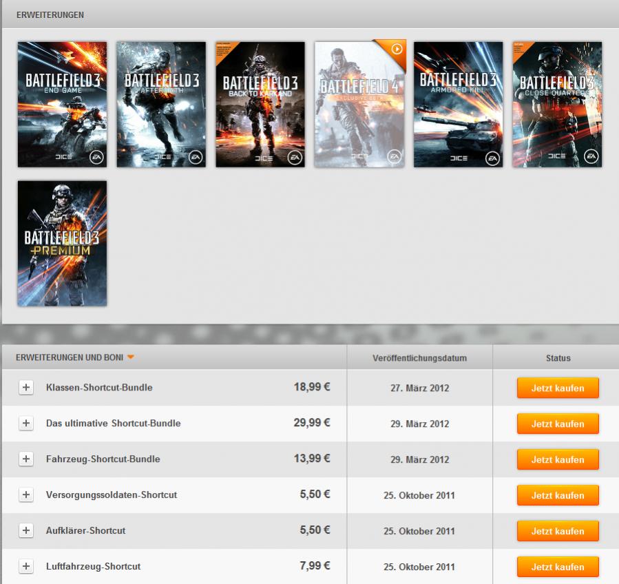Open Battlefield 3 Close Quarters cover
The height and width of the screenshot is (584, 619).
558,105
